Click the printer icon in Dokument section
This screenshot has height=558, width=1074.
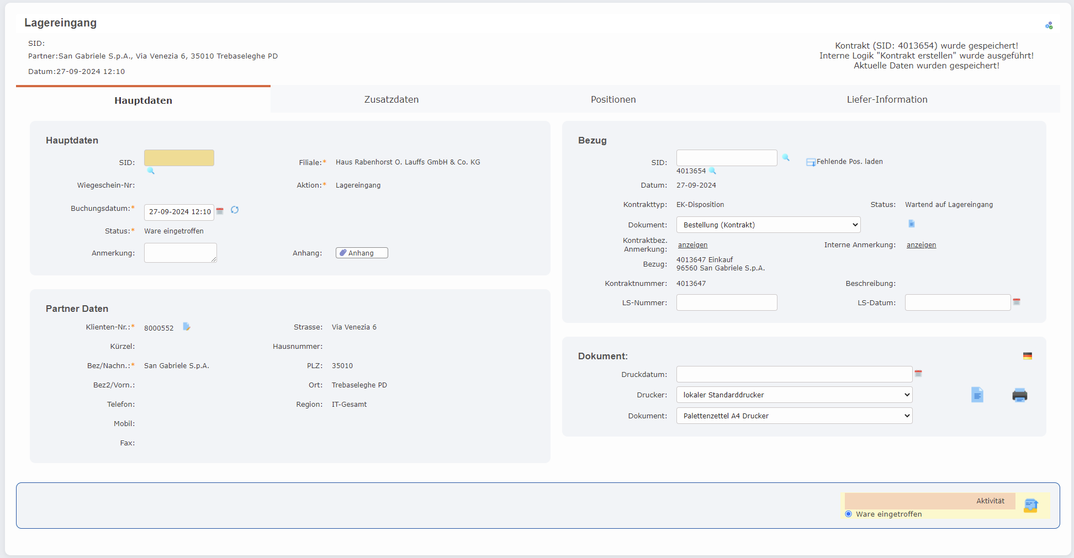1019,395
